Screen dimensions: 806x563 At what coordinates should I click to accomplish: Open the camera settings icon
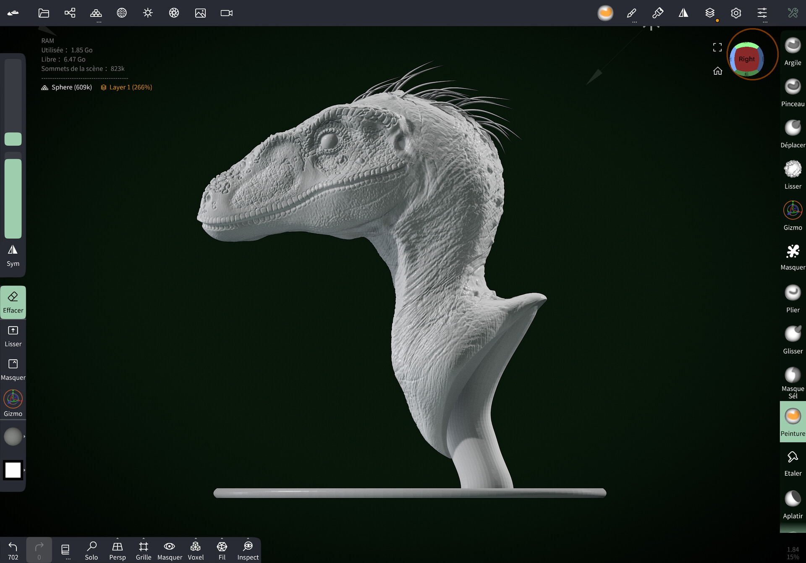pyautogui.click(x=226, y=13)
